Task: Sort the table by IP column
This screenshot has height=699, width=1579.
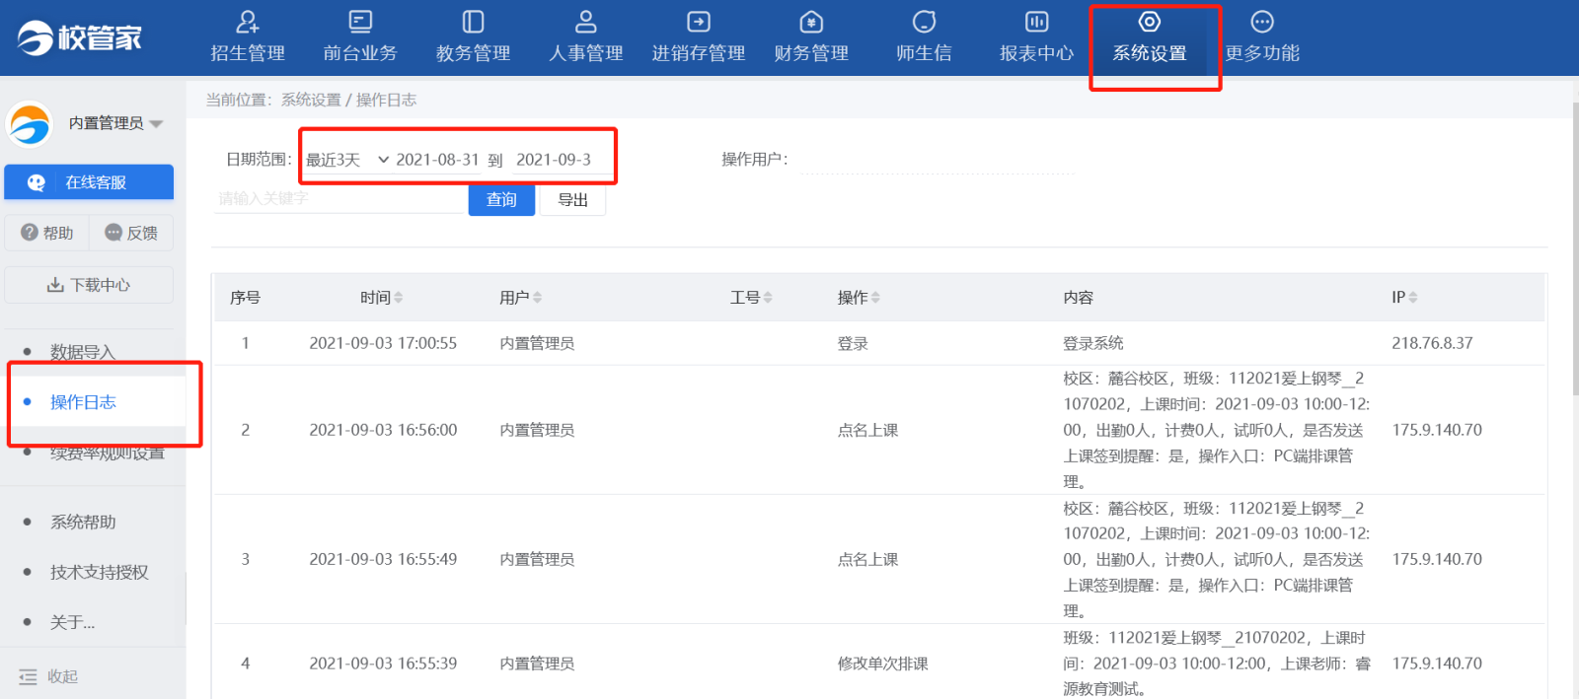Action: pyautogui.click(x=1413, y=298)
